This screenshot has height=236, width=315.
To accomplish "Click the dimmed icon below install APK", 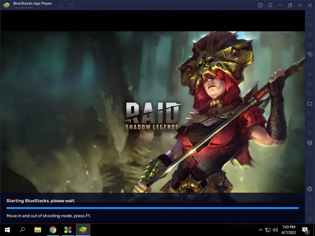I will coord(310,84).
